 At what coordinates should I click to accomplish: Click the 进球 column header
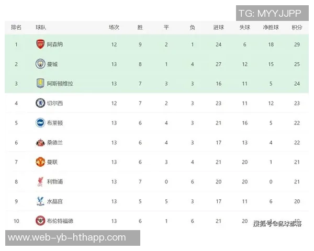[219, 27]
